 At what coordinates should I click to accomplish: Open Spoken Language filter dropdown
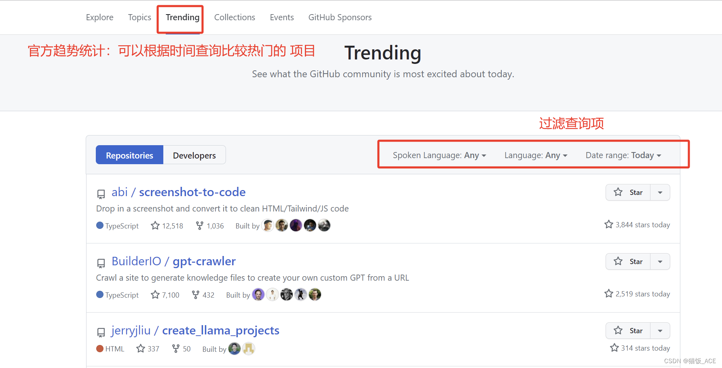pos(439,155)
